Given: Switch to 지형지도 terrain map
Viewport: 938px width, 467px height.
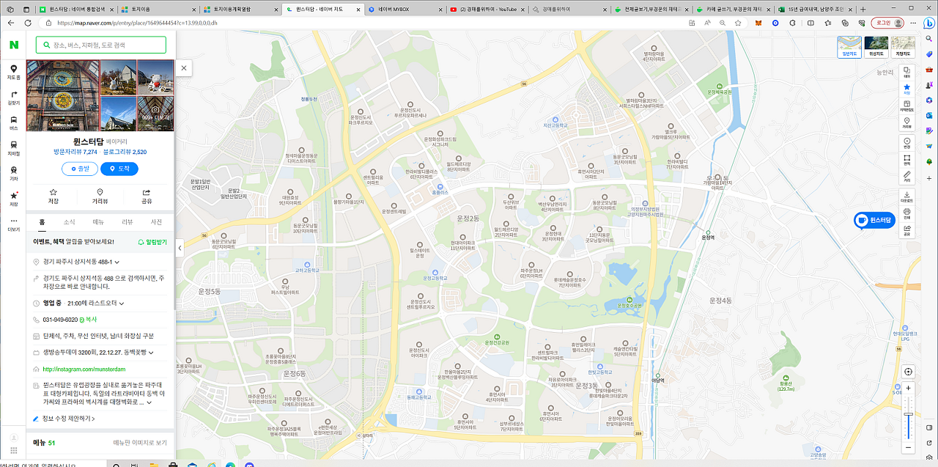Looking at the screenshot, I should 903,47.
